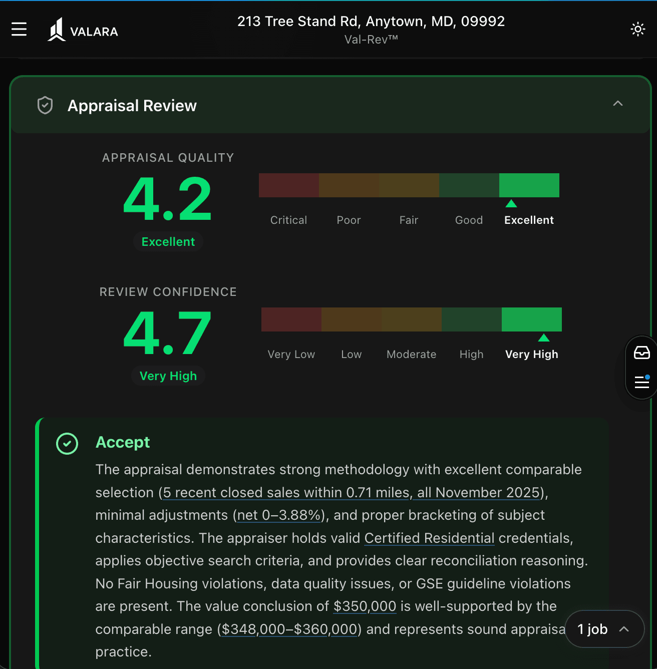
Task: Click the Accept checkmark circle icon
Action: (67, 444)
